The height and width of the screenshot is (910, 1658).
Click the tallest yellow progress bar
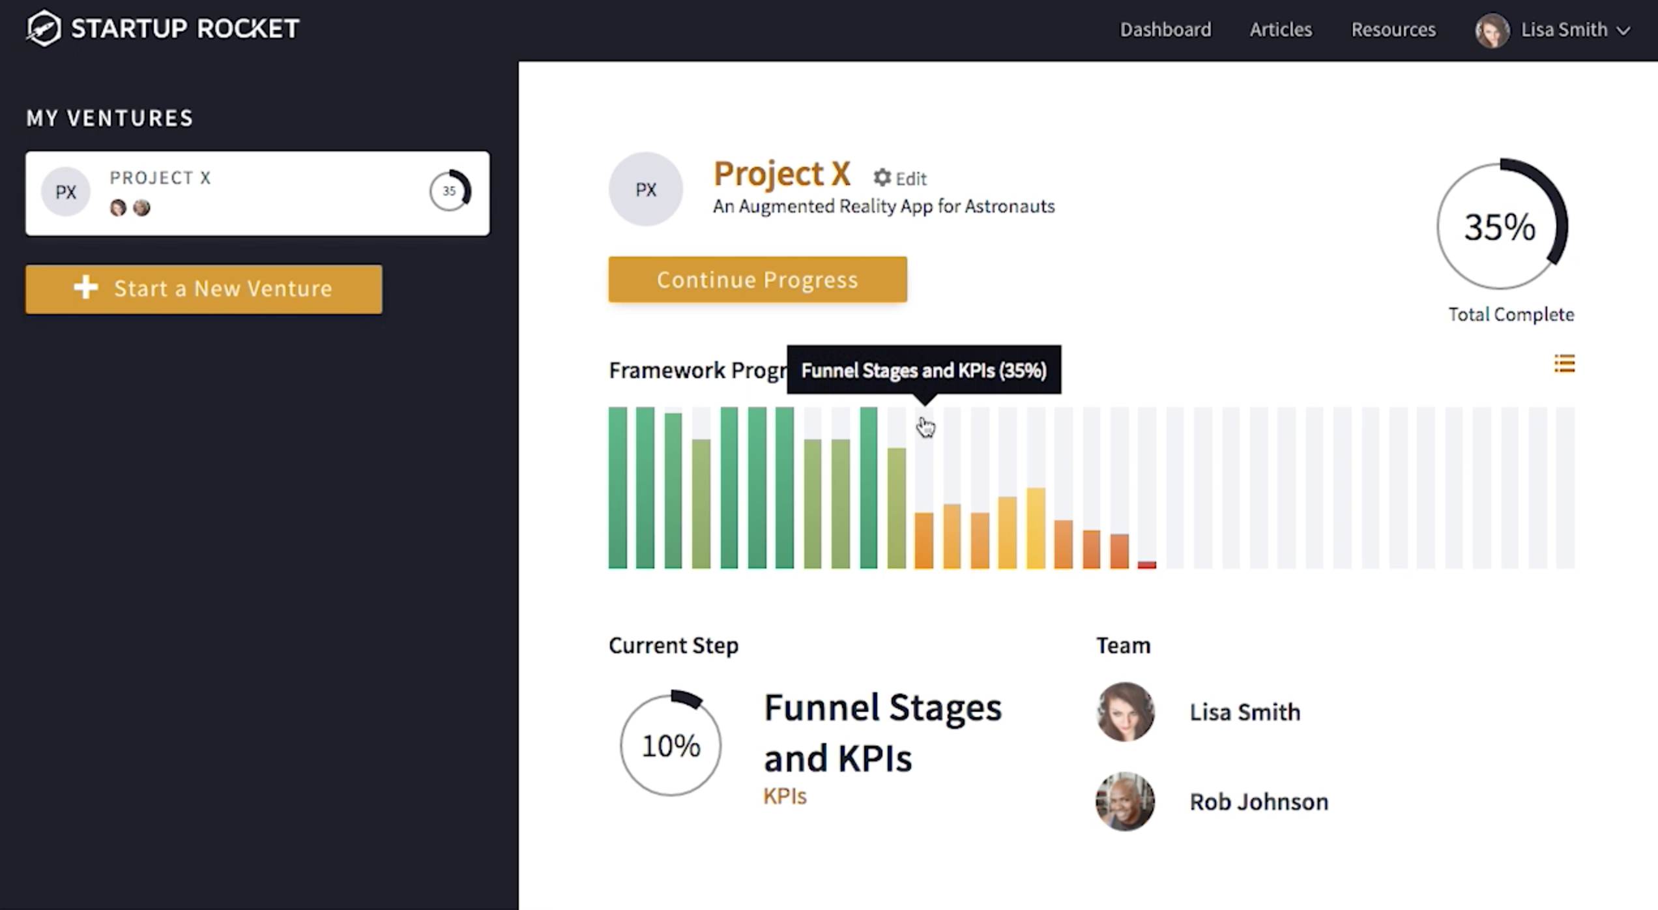point(1036,528)
